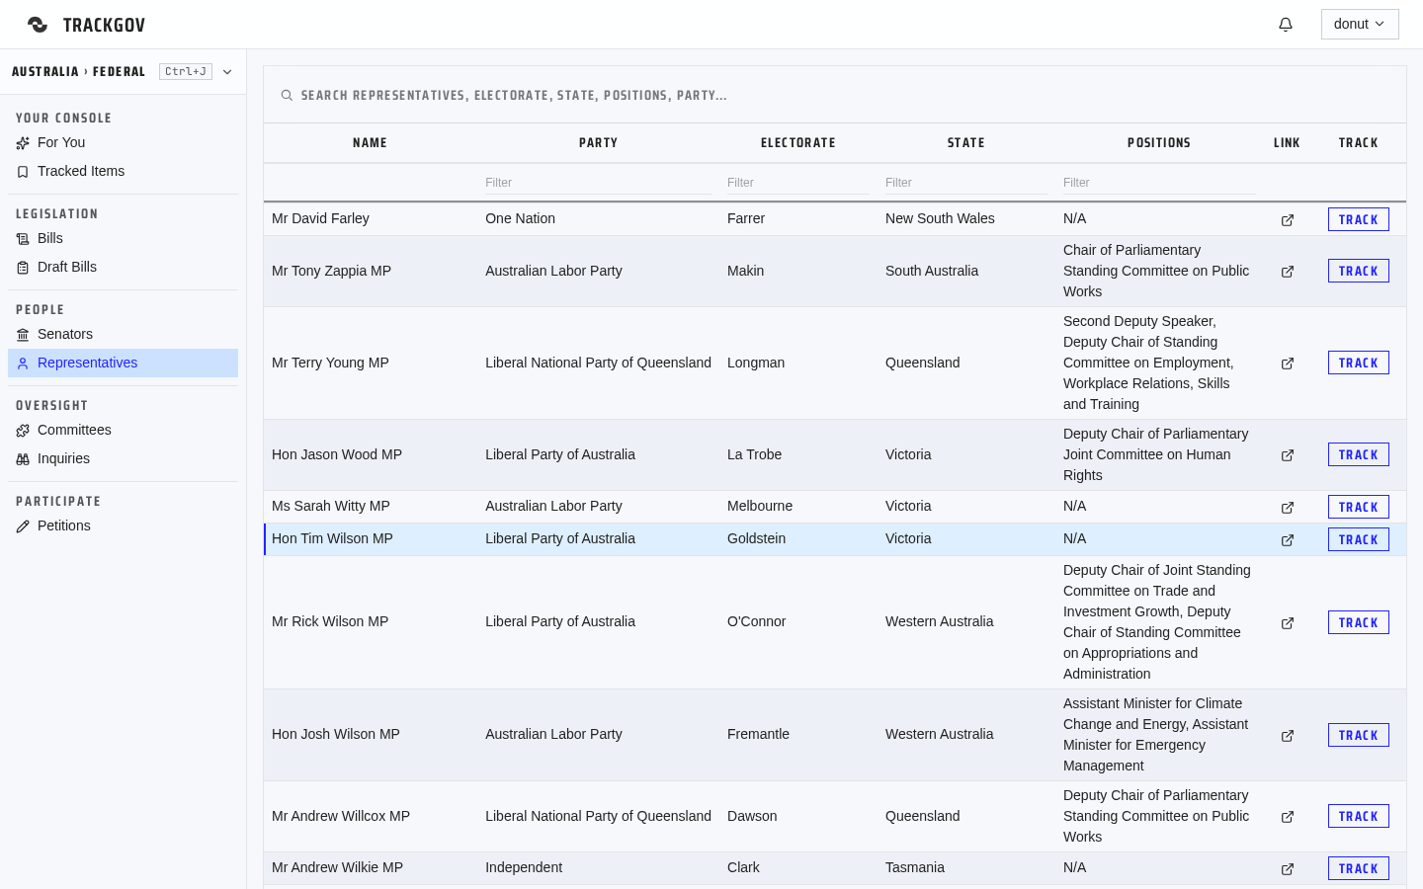Click the search magnifier icon
Viewport: 1423px width, 889px height.
[x=287, y=96]
